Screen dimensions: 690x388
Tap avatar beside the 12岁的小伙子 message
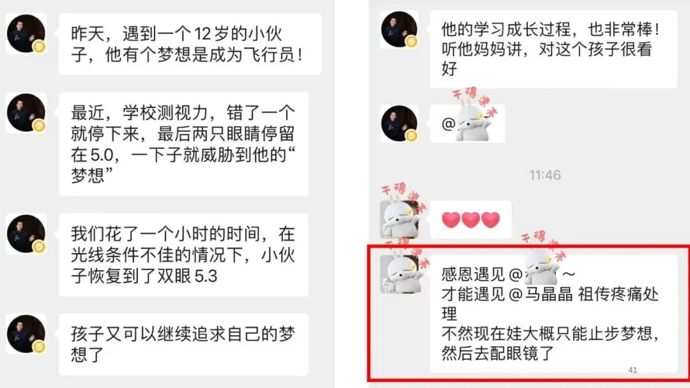pos(26,34)
